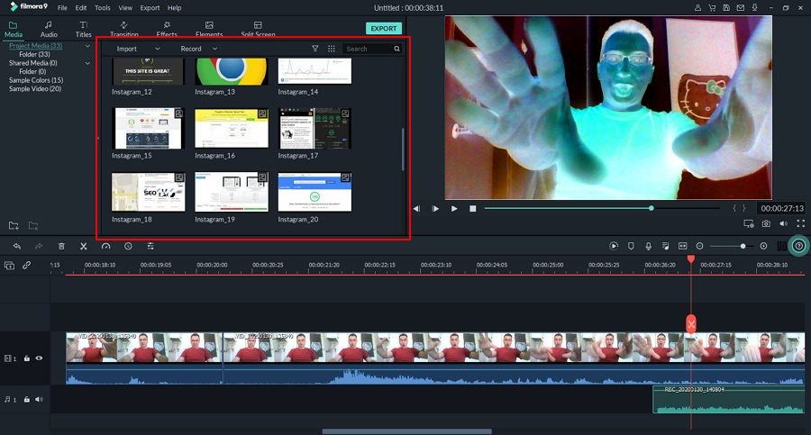Expand the Record dropdown menu
Screen dimensions: 811x435
199,49
